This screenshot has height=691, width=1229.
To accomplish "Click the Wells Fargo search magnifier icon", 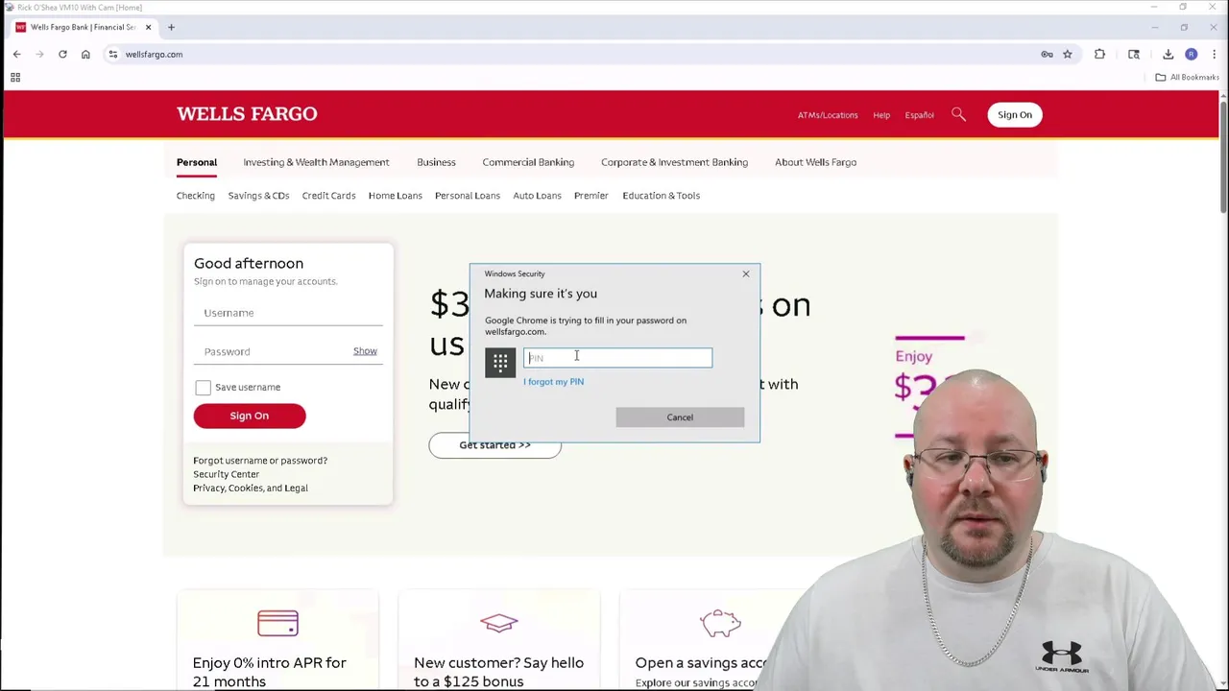I will pyautogui.click(x=958, y=114).
